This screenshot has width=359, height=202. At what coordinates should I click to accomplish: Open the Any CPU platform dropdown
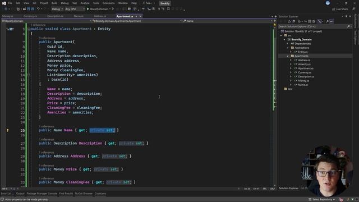[75, 9]
